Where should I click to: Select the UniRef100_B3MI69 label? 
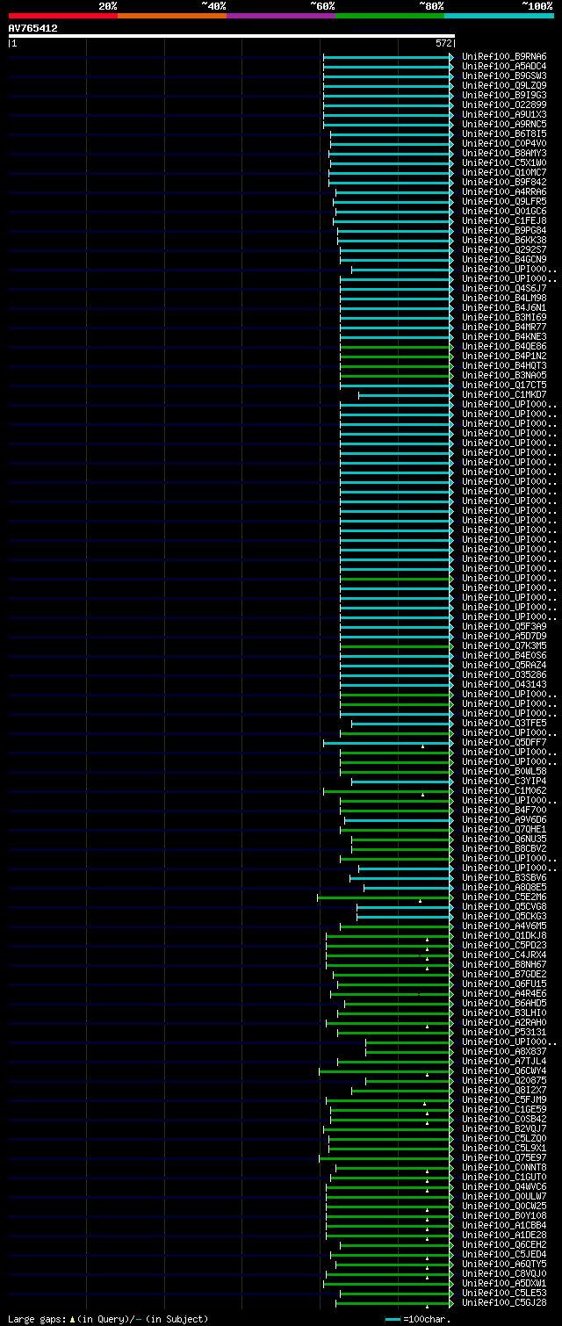pyautogui.click(x=504, y=318)
